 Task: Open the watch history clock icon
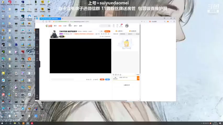(x=114, y=26)
